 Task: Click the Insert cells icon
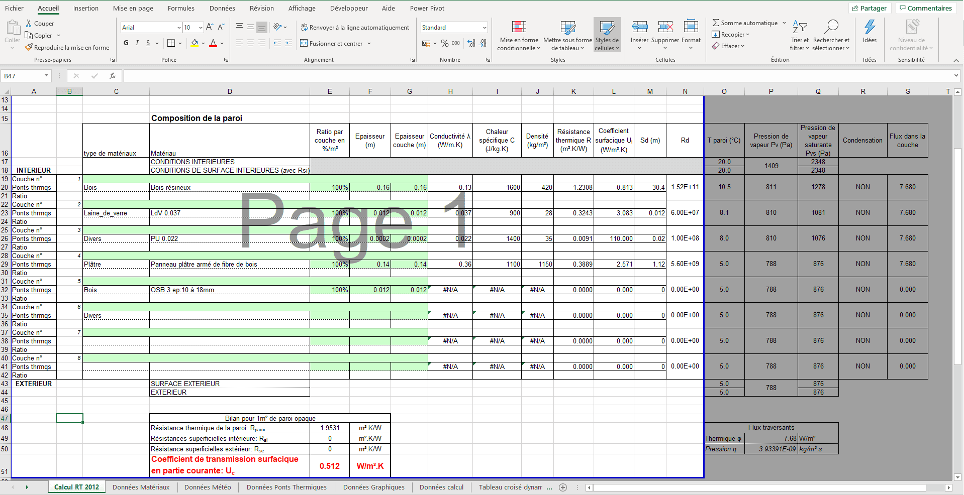coord(639,28)
